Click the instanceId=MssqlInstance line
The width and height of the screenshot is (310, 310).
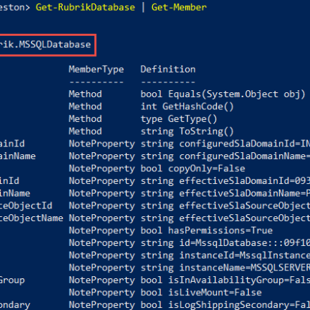tap(225, 256)
